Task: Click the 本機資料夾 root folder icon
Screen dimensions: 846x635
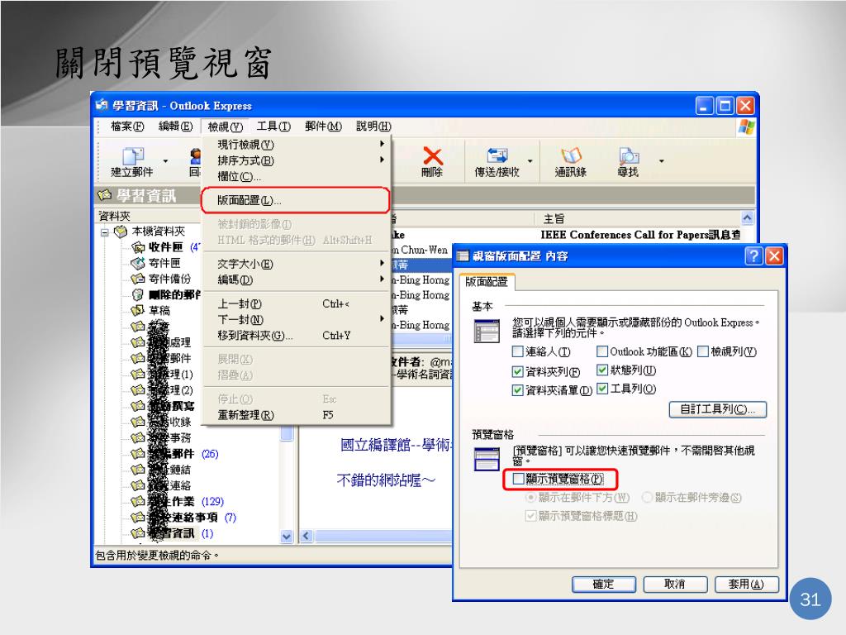Action: click(121, 232)
